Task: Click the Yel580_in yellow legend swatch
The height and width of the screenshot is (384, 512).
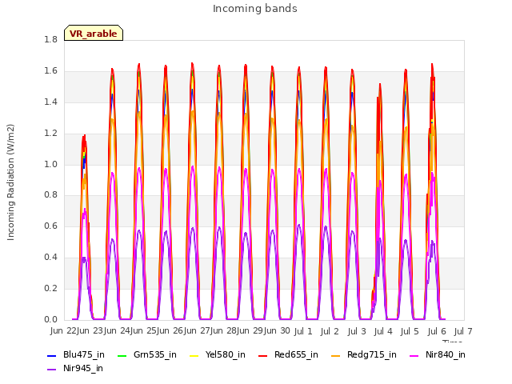Action: (194, 355)
